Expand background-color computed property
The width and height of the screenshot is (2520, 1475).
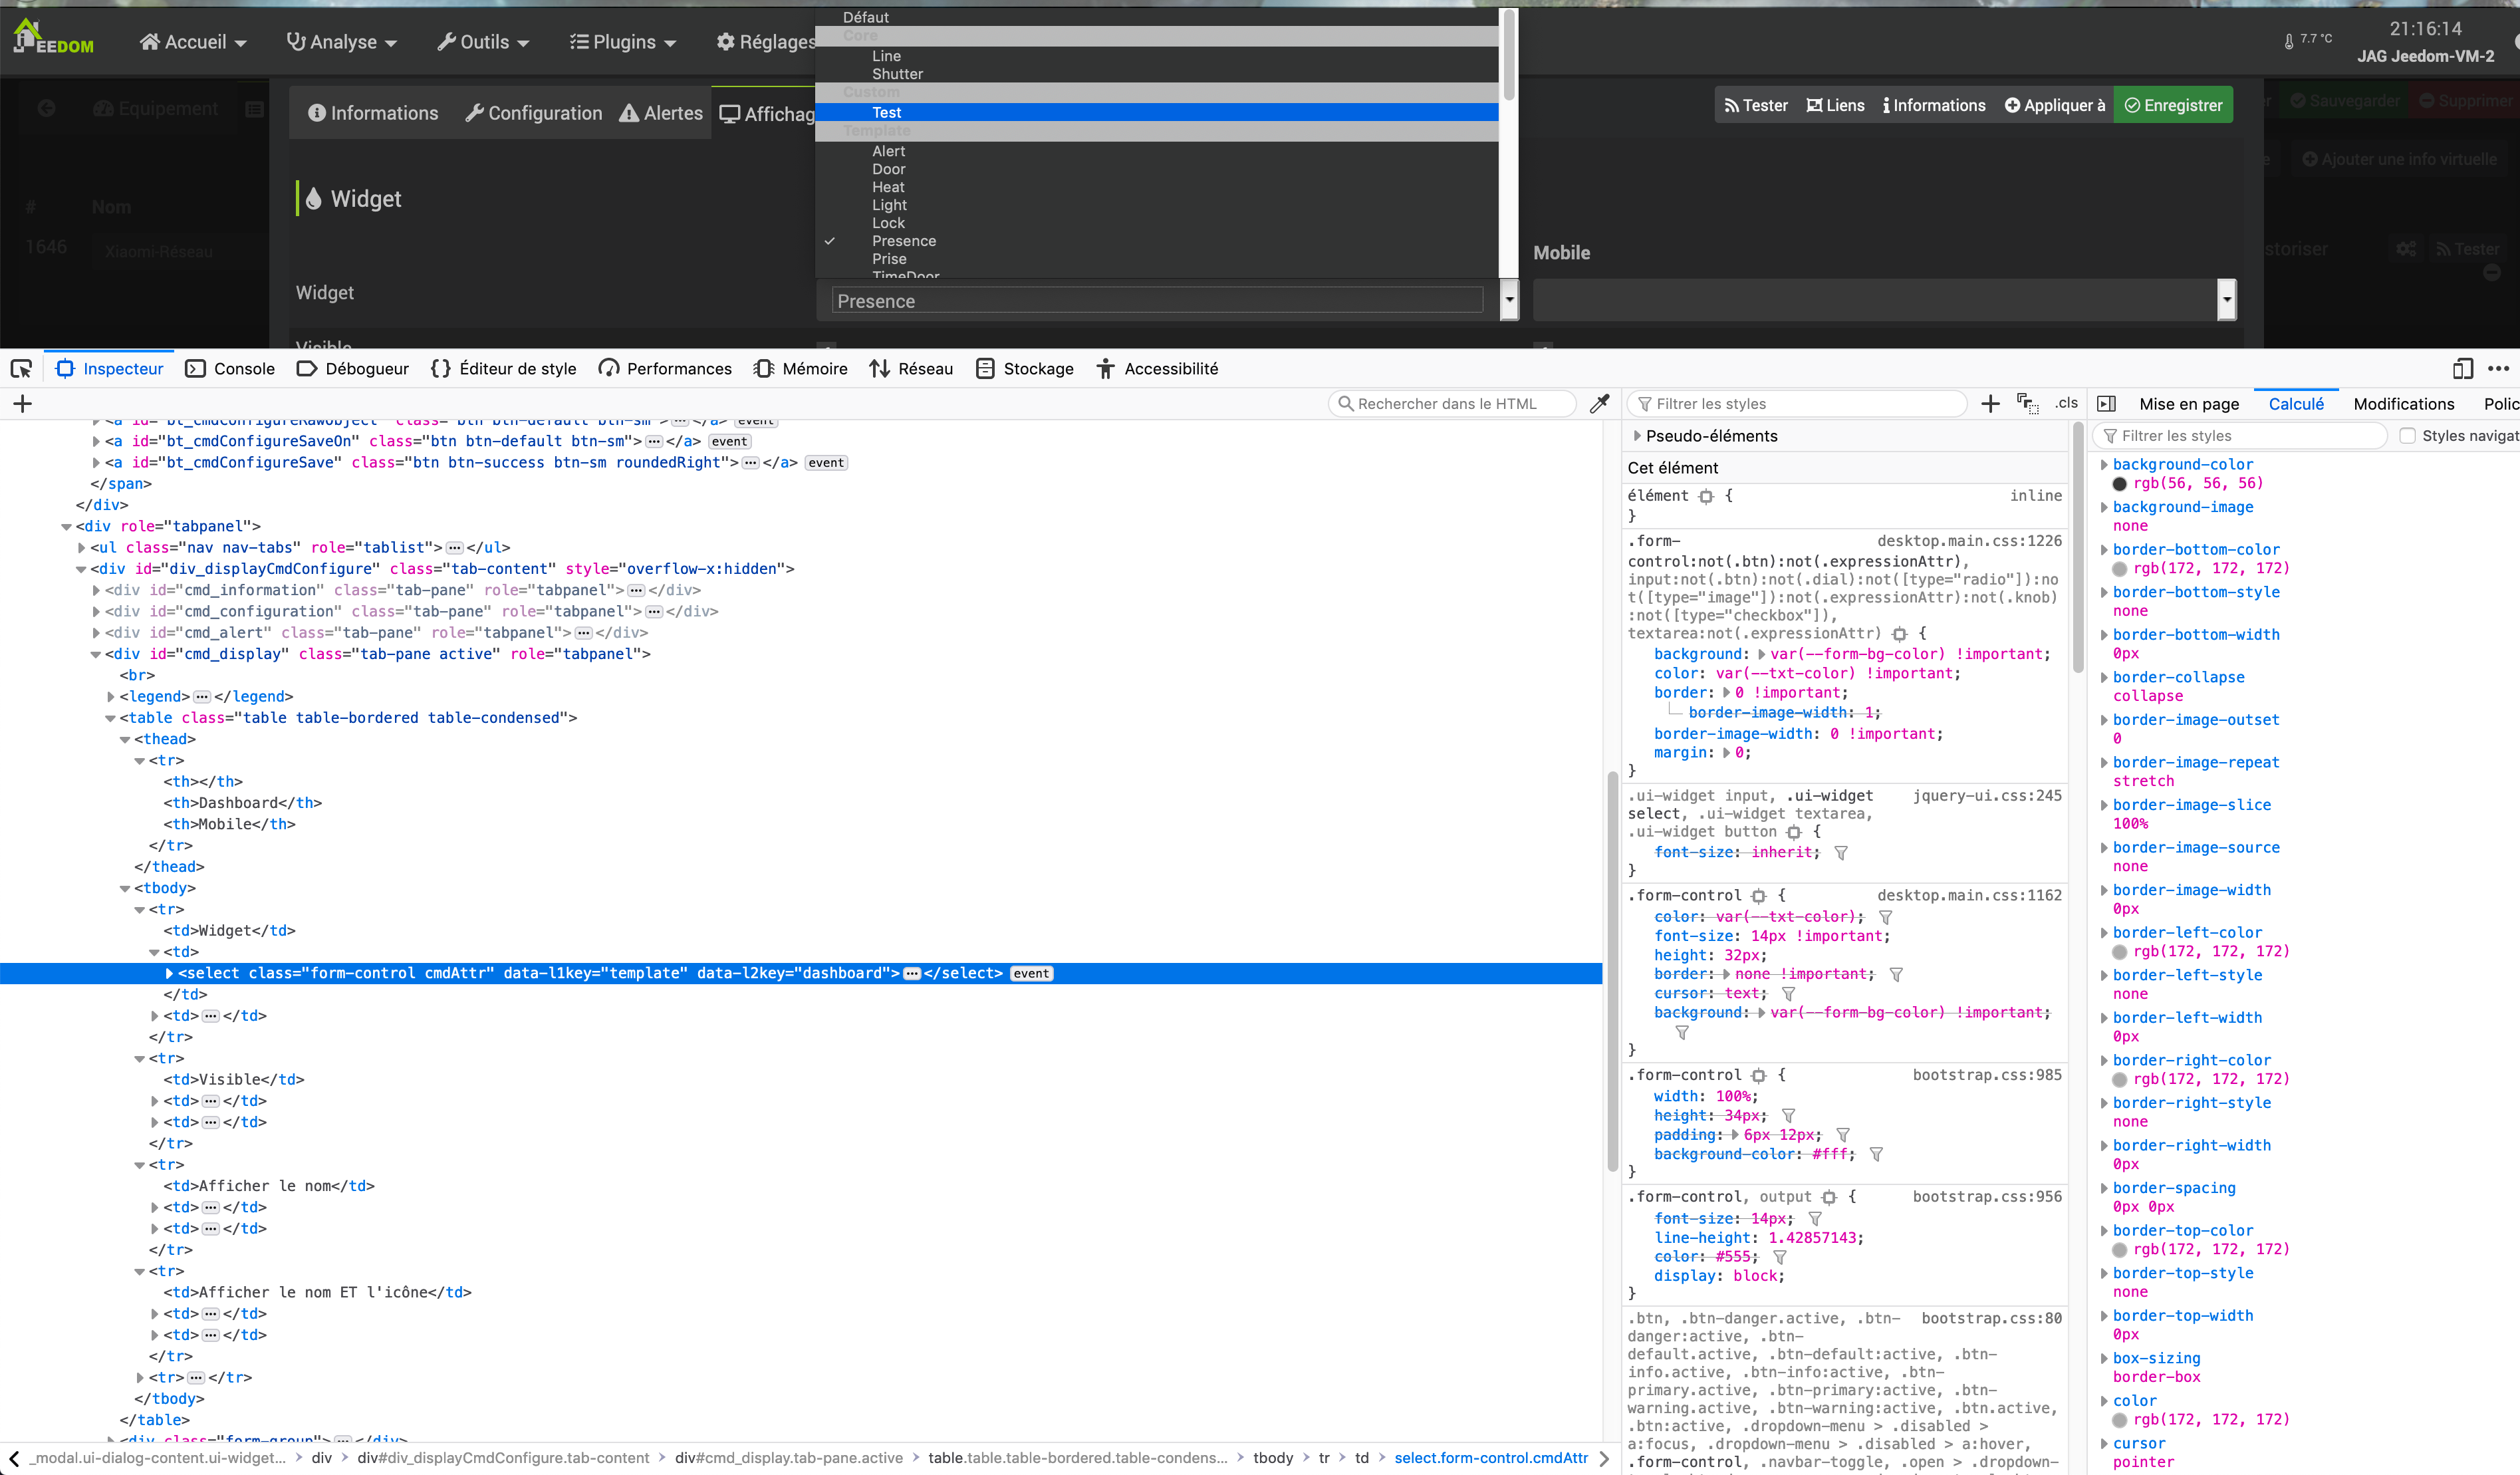[2104, 465]
